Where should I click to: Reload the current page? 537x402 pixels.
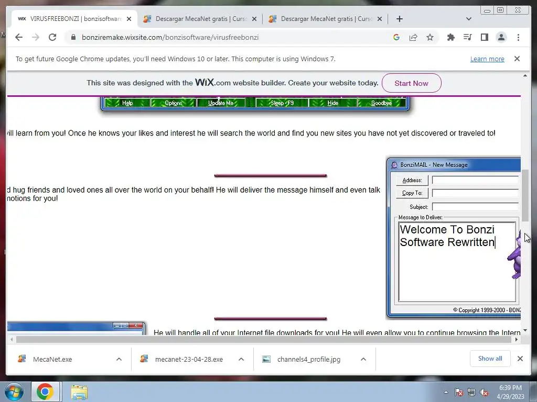(x=52, y=37)
